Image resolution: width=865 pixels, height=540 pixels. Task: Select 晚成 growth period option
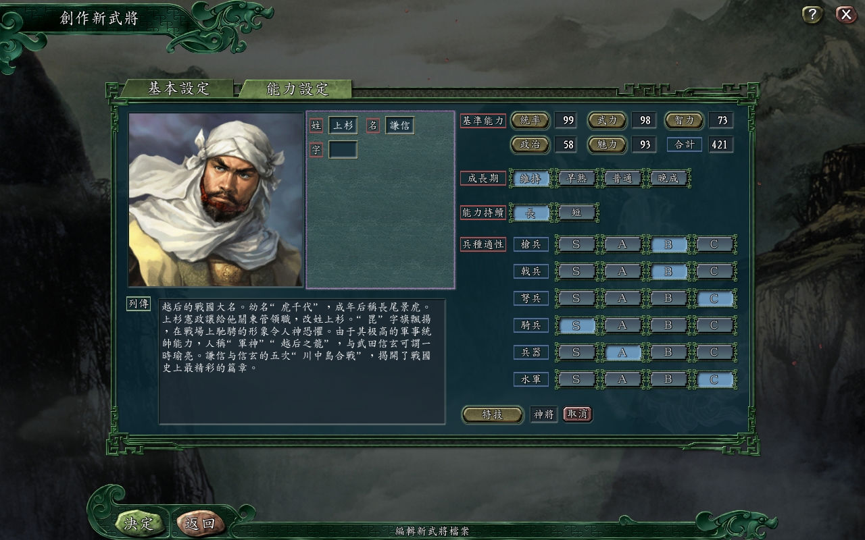[x=668, y=178]
